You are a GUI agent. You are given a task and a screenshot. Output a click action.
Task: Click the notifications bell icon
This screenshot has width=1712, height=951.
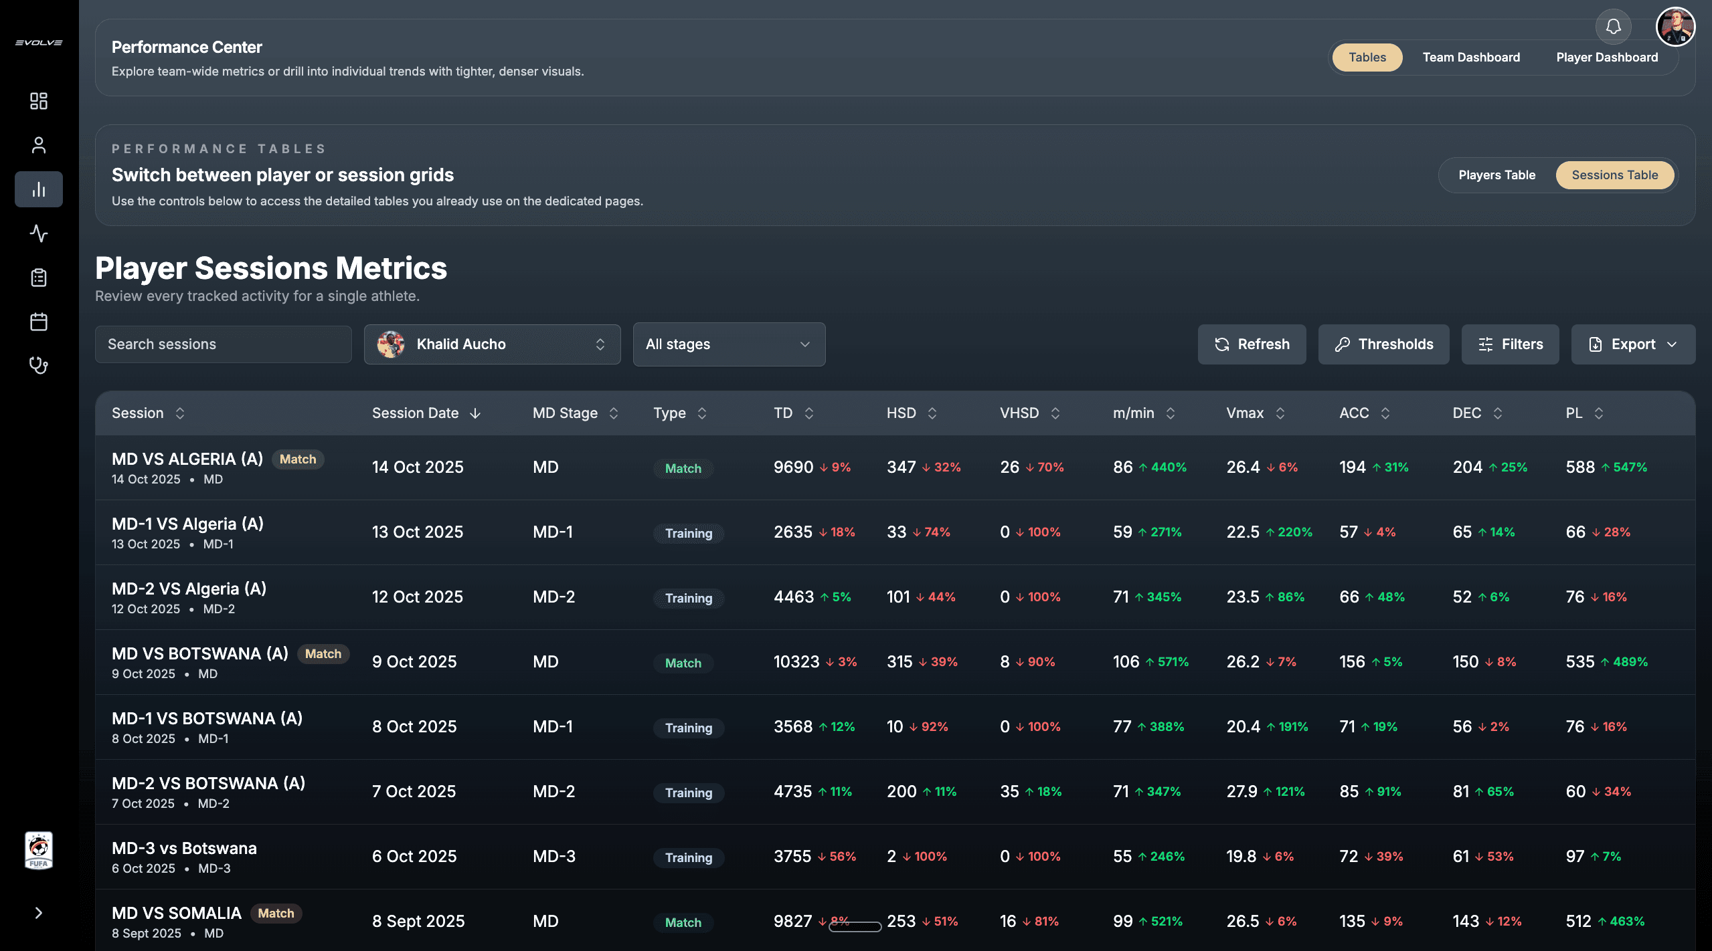point(1613,27)
